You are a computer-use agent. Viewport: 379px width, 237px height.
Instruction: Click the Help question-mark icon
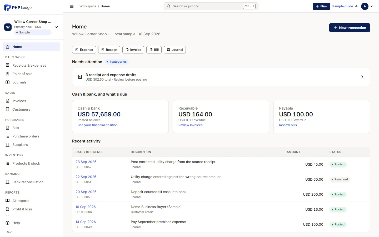(x=8, y=223)
